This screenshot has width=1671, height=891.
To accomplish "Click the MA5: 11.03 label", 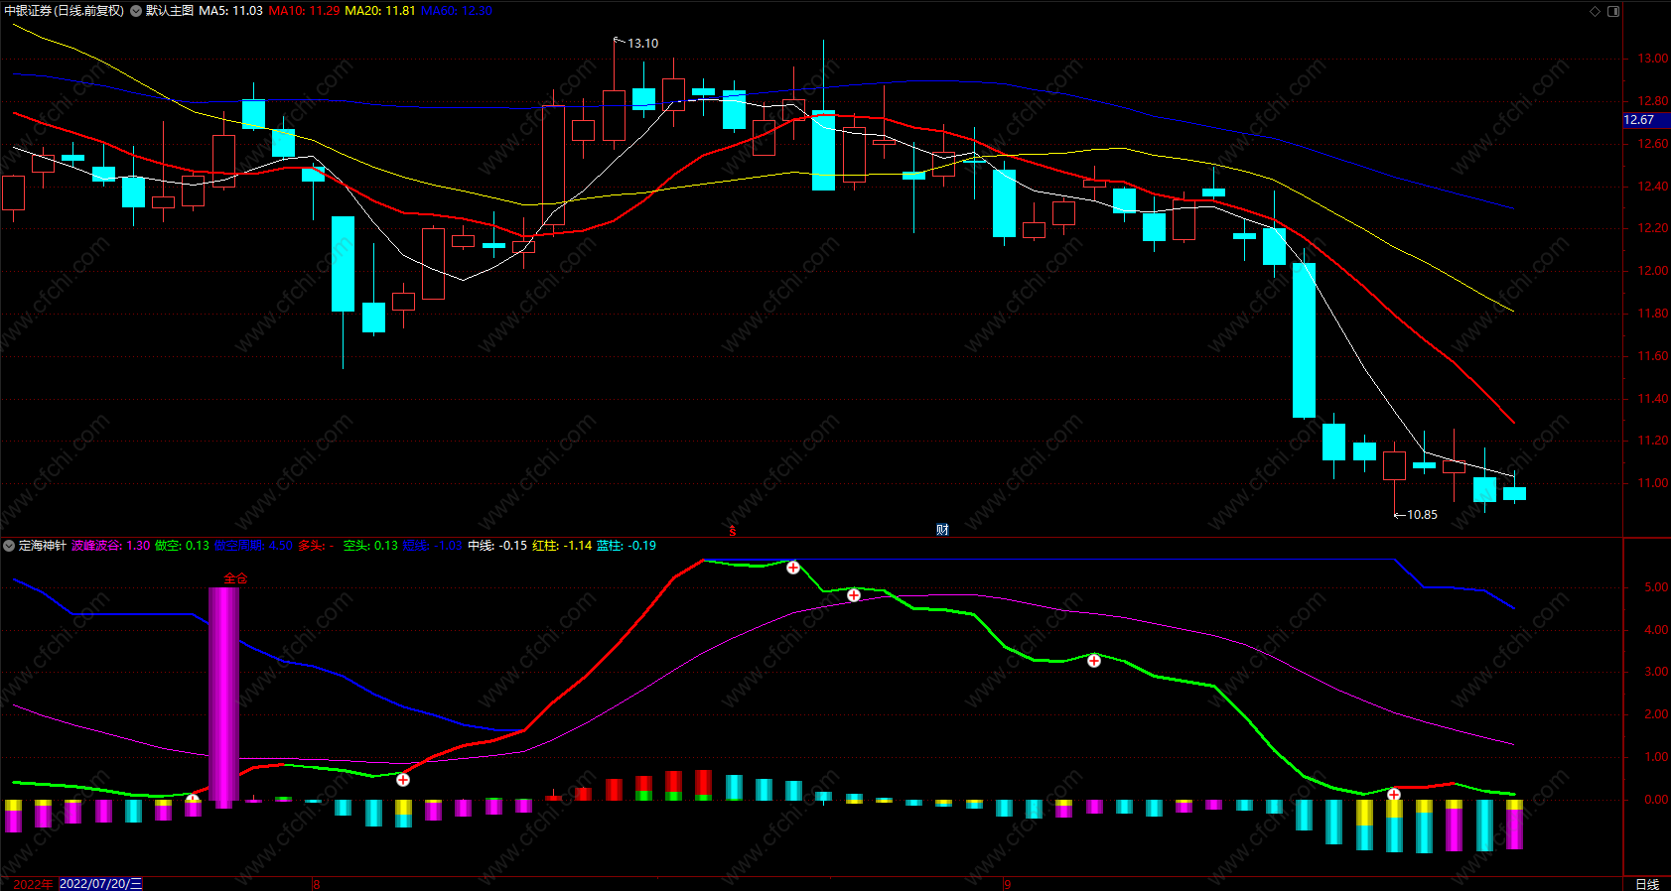I will 231,11.
